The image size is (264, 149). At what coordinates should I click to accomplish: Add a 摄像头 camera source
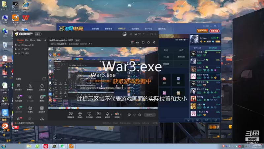pyautogui.click(x=80, y=115)
